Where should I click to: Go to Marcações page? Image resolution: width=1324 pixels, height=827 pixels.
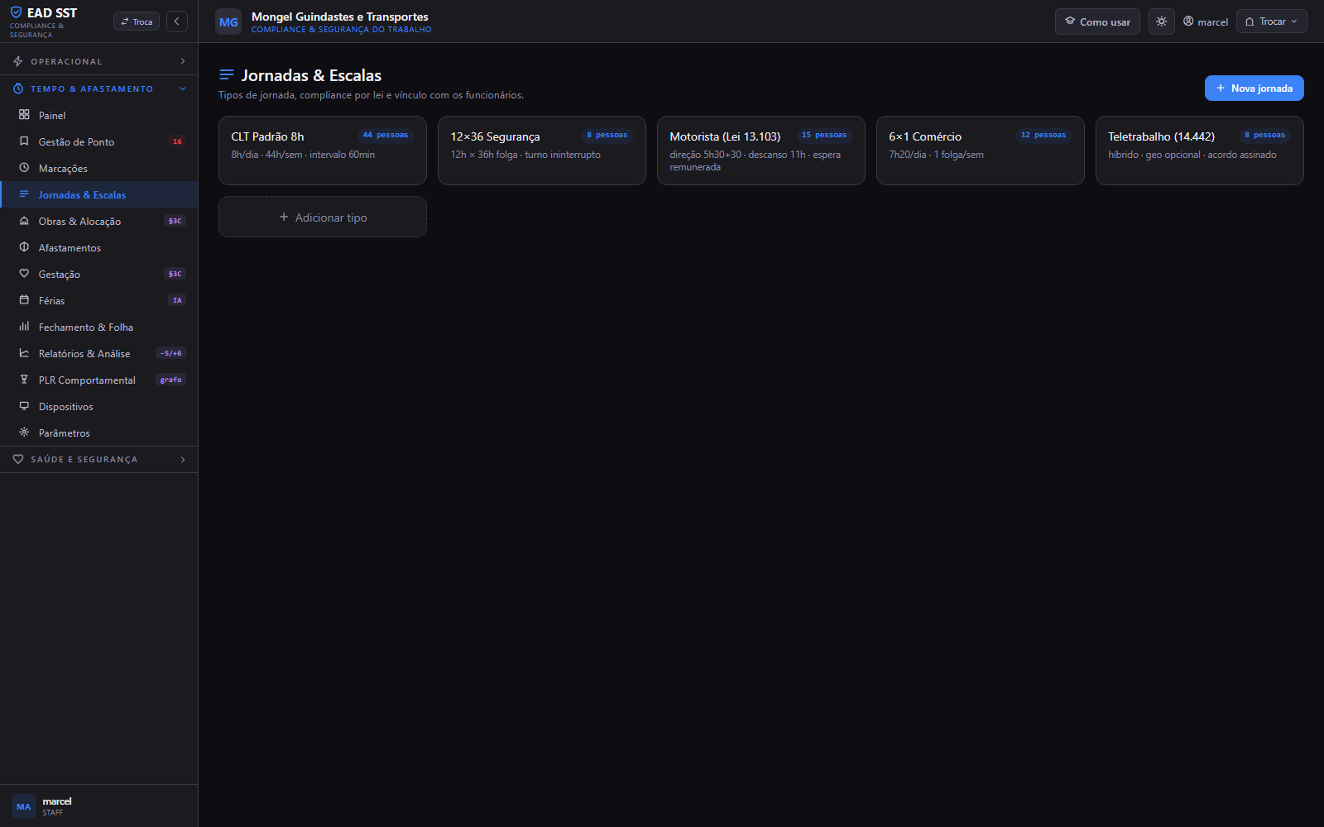99,168
